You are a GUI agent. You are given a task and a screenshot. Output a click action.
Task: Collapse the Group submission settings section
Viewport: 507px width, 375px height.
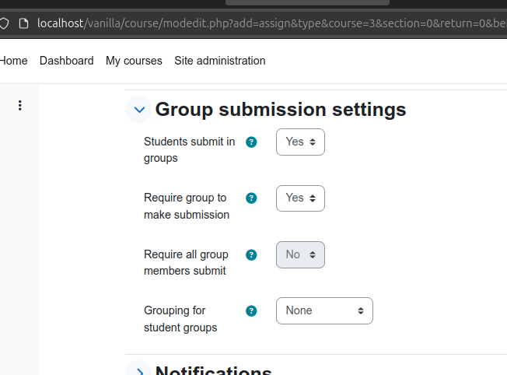138,110
